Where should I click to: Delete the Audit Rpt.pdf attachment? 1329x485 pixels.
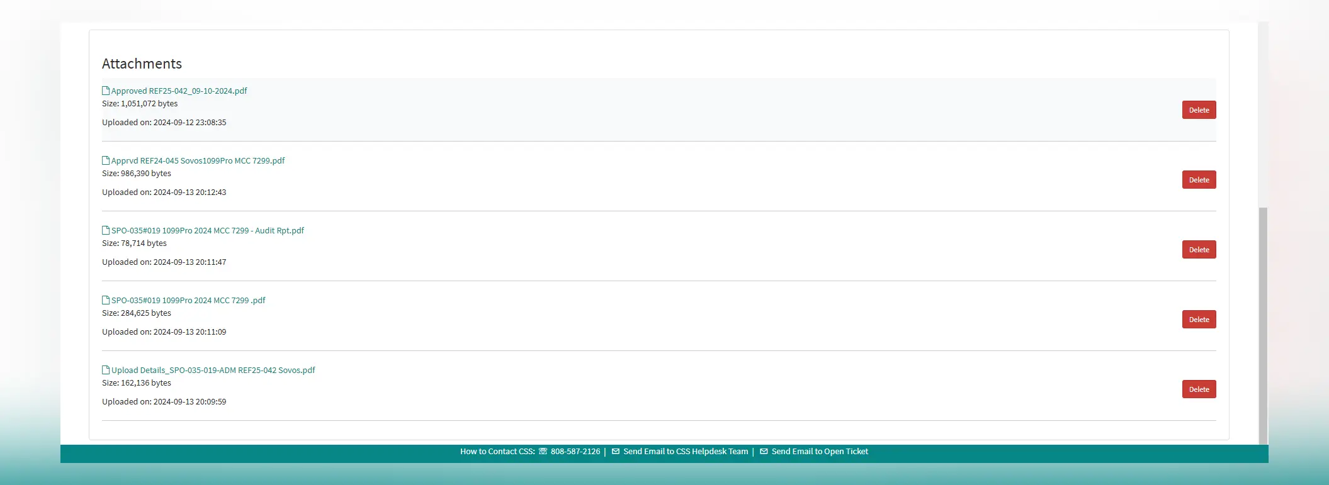click(x=1199, y=250)
